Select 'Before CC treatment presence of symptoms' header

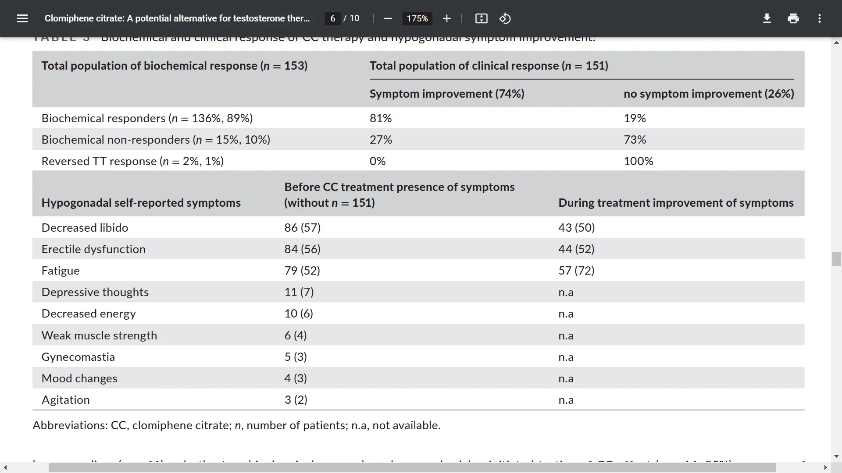pos(400,195)
